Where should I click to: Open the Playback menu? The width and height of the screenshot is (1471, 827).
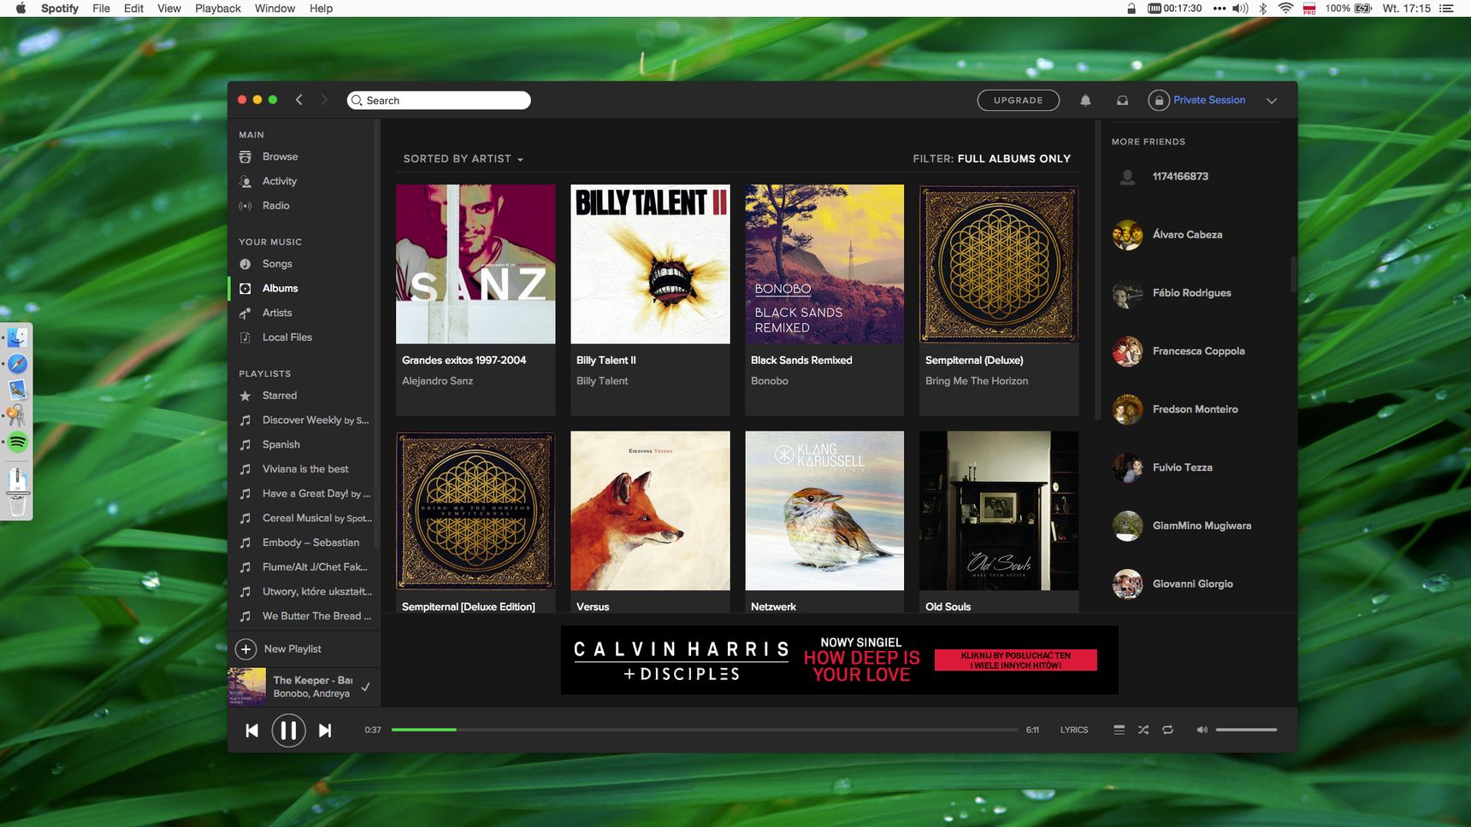(x=218, y=9)
